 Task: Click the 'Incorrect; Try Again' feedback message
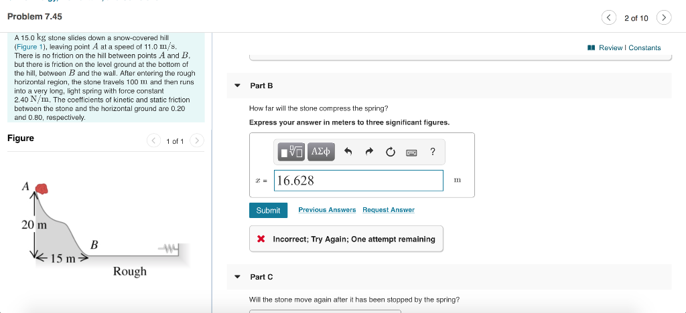346,239
